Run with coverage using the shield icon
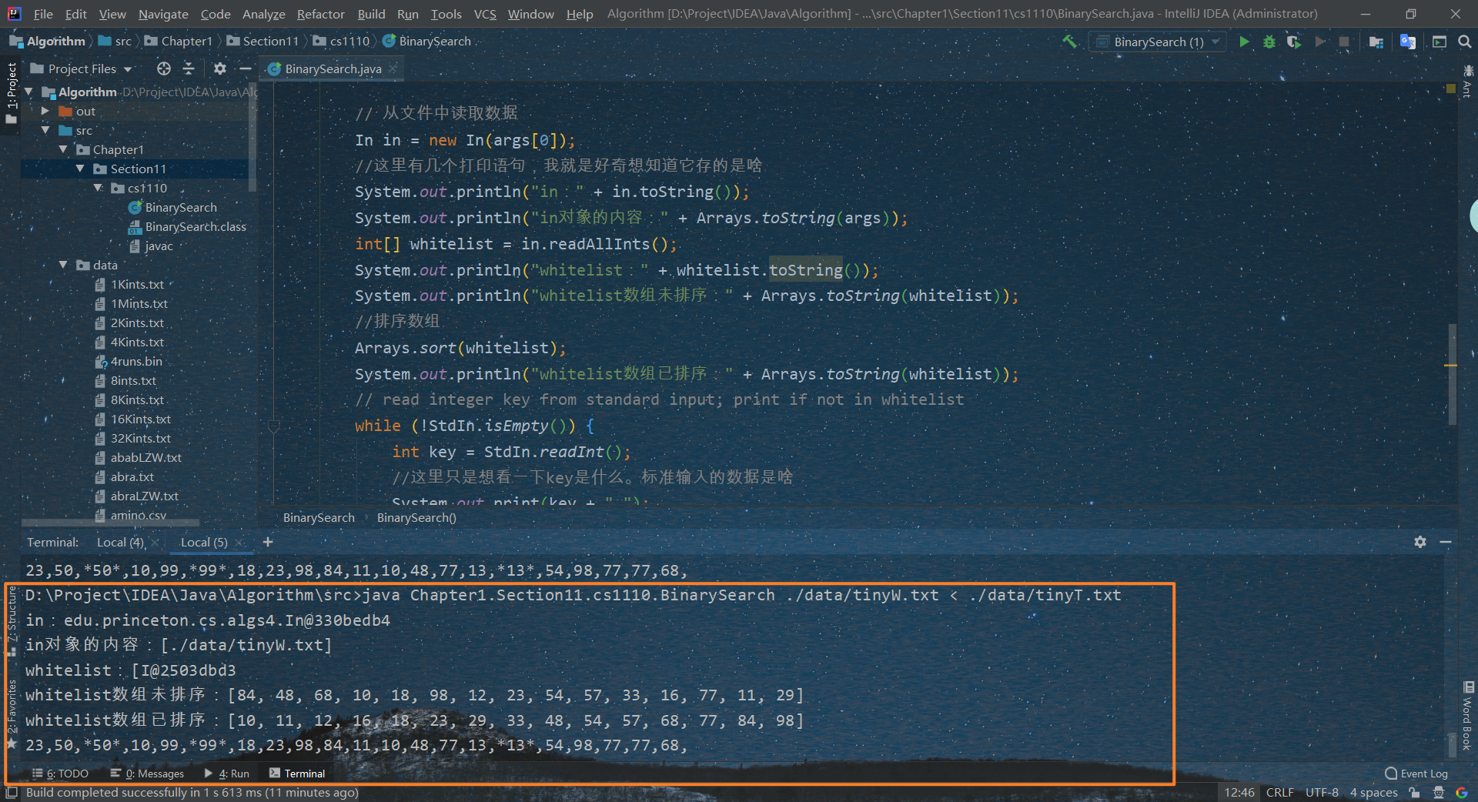This screenshot has width=1478, height=802. pyautogui.click(x=1294, y=42)
